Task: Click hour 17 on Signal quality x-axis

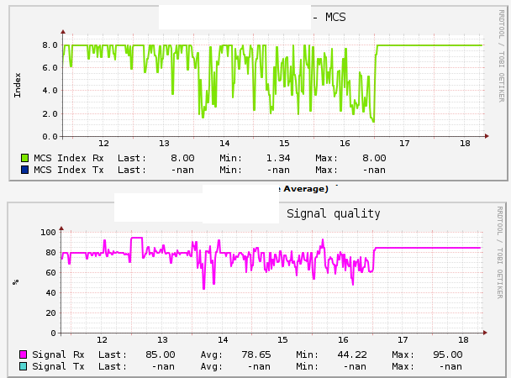Action: (403, 340)
